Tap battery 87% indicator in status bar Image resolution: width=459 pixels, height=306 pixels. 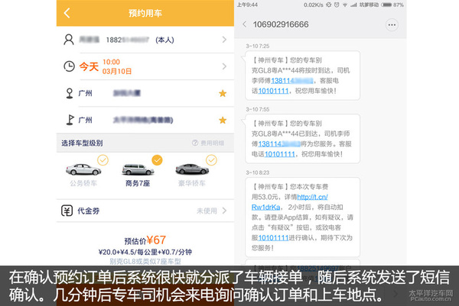pyautogui.click(x=392, y=5)
